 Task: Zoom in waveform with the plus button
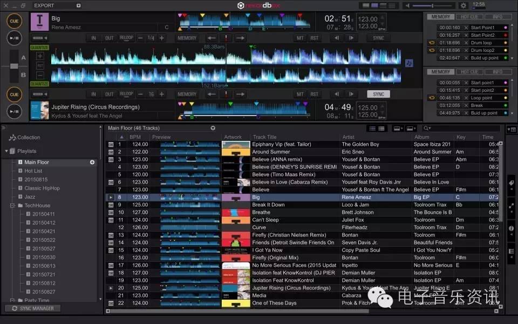pos(40,56)
